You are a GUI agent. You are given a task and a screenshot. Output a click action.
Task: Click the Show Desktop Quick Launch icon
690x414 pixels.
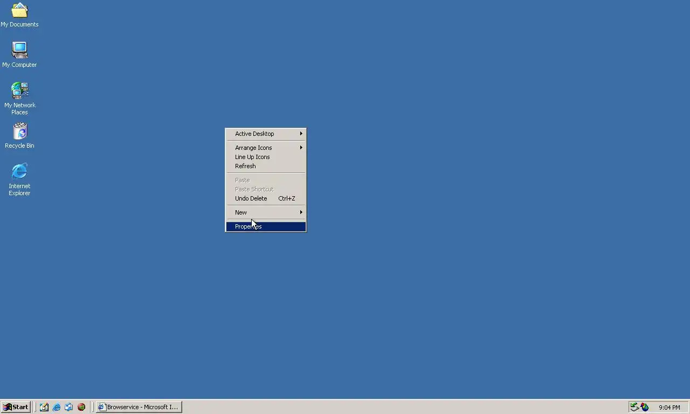(x=44, y=407)
